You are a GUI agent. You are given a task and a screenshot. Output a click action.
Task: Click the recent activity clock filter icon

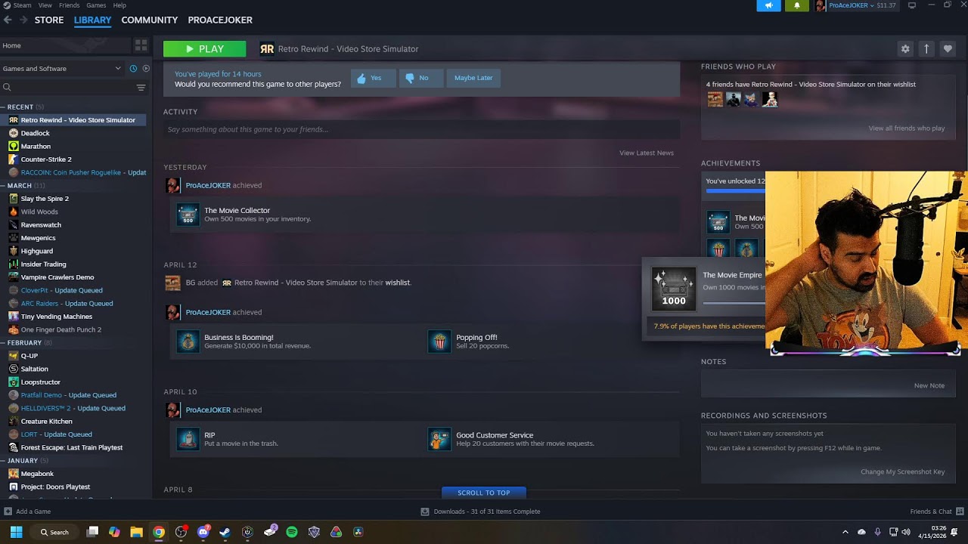click(133, 68)
